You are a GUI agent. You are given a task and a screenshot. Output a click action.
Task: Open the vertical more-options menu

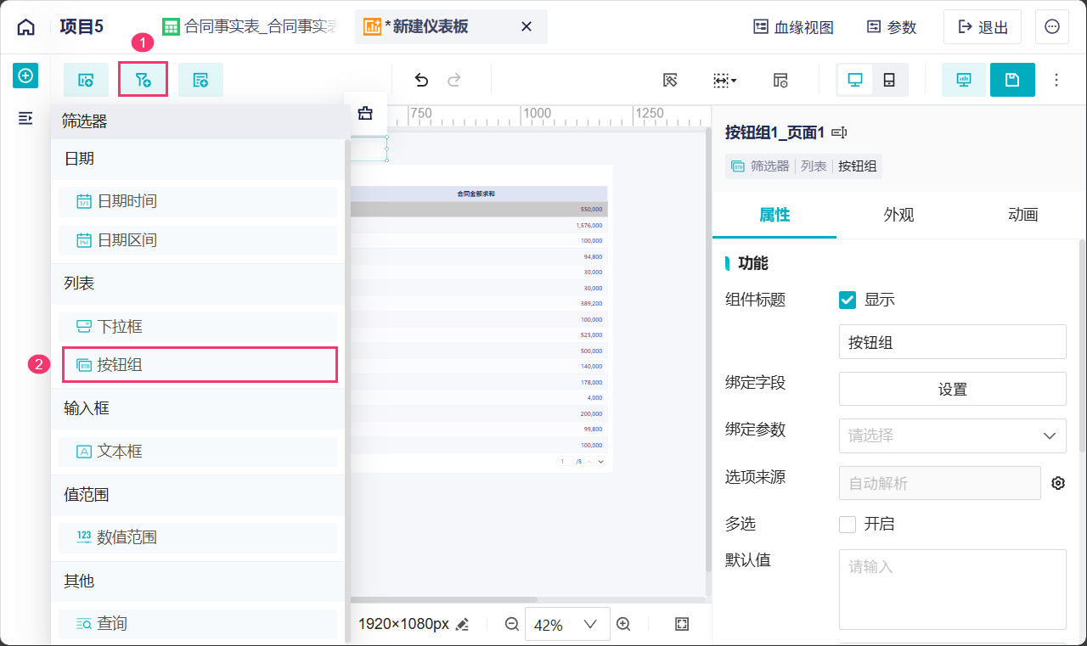pyautogui.click(x=1056, y=80)
